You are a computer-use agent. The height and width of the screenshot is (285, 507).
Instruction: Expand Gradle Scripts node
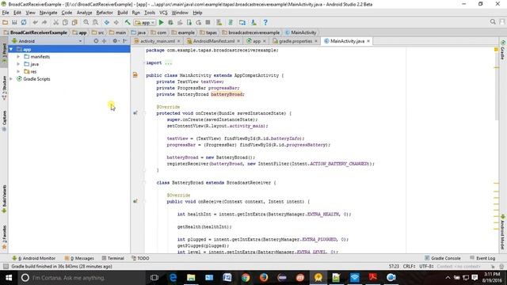(x=11, y=79)
